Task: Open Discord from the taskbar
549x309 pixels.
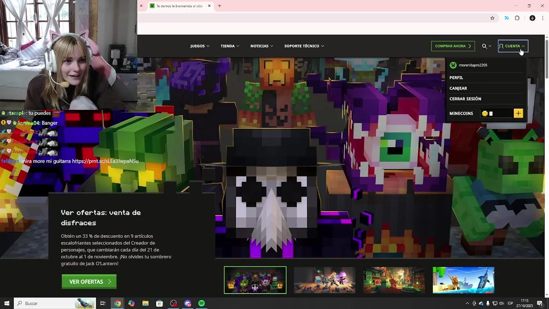Action: coord(187,303)
